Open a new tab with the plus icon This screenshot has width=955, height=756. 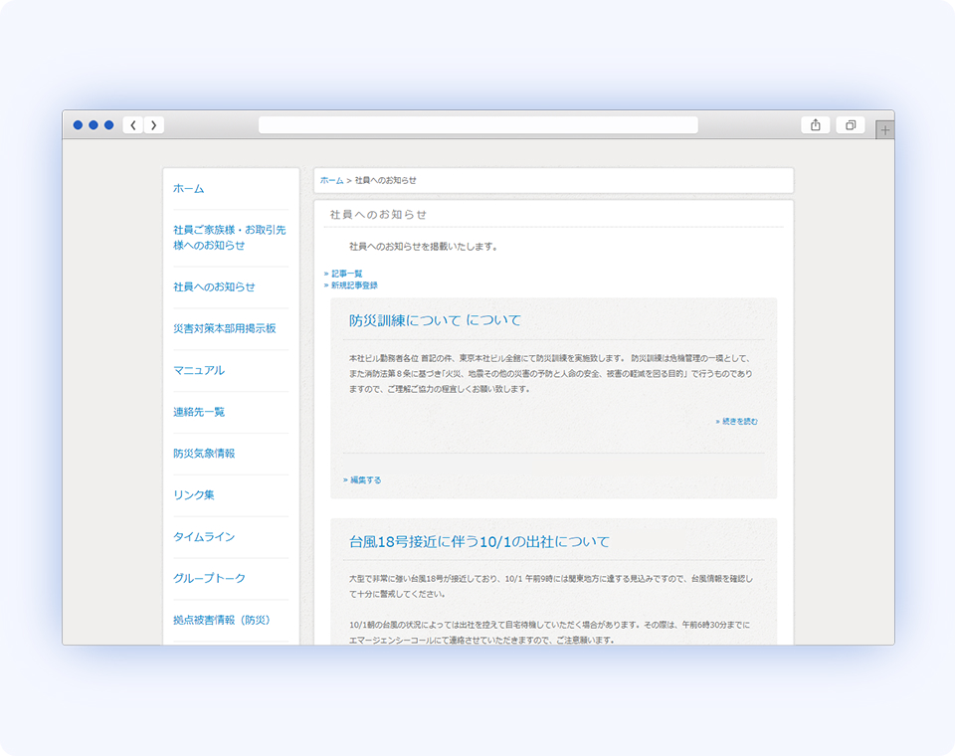click(x=884, y=128)
